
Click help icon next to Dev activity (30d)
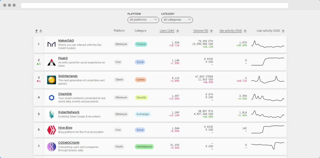click(245, 31)
